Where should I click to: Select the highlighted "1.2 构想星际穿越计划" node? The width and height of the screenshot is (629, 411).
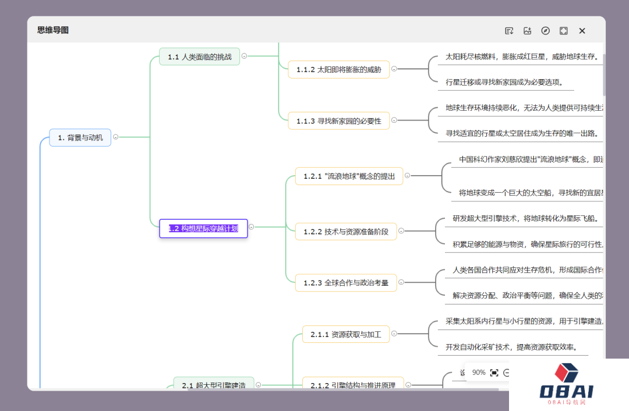tap(203, 228)
